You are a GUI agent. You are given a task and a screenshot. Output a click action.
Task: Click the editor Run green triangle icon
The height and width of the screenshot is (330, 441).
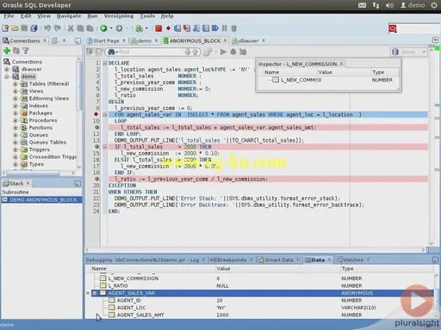click(x=223, y=52)
